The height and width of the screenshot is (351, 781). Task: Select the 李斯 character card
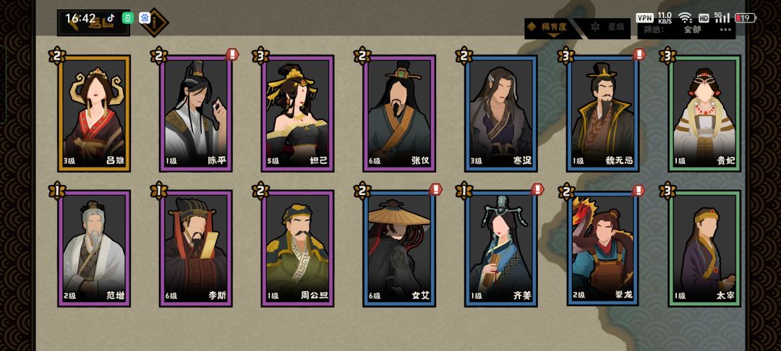tap(196, 248)
